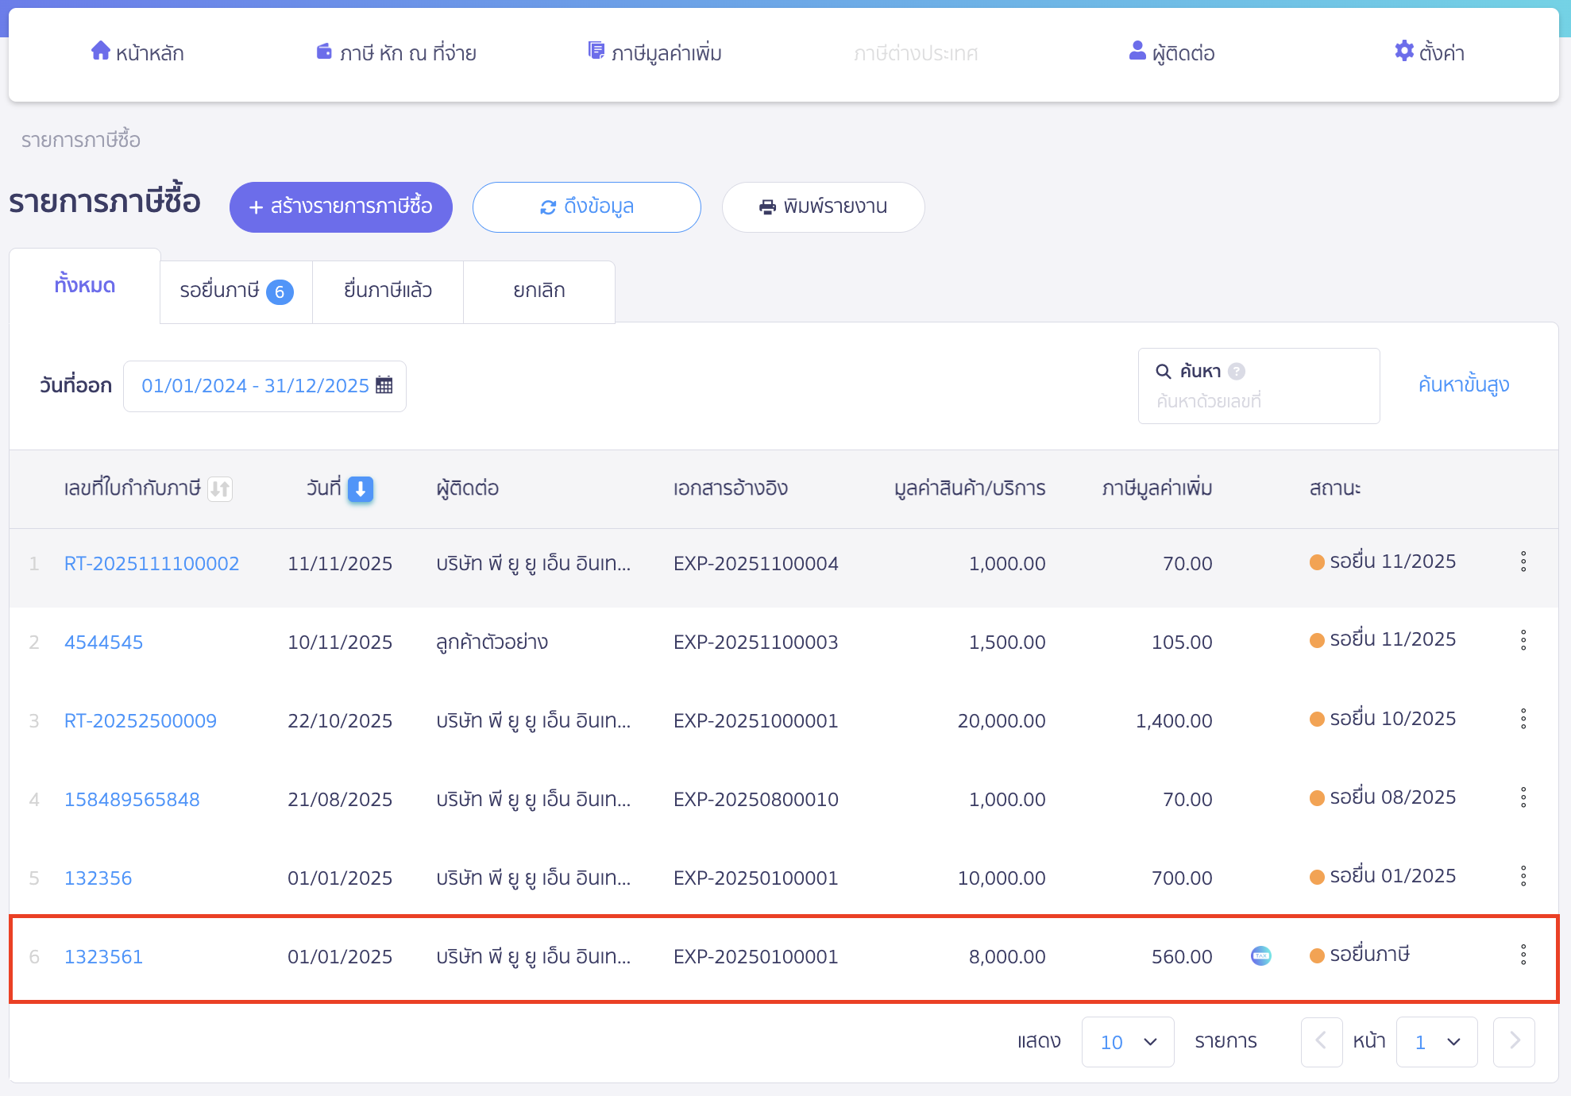
Task: Open the page number dropdown showing 1
Action: 1436,1041
